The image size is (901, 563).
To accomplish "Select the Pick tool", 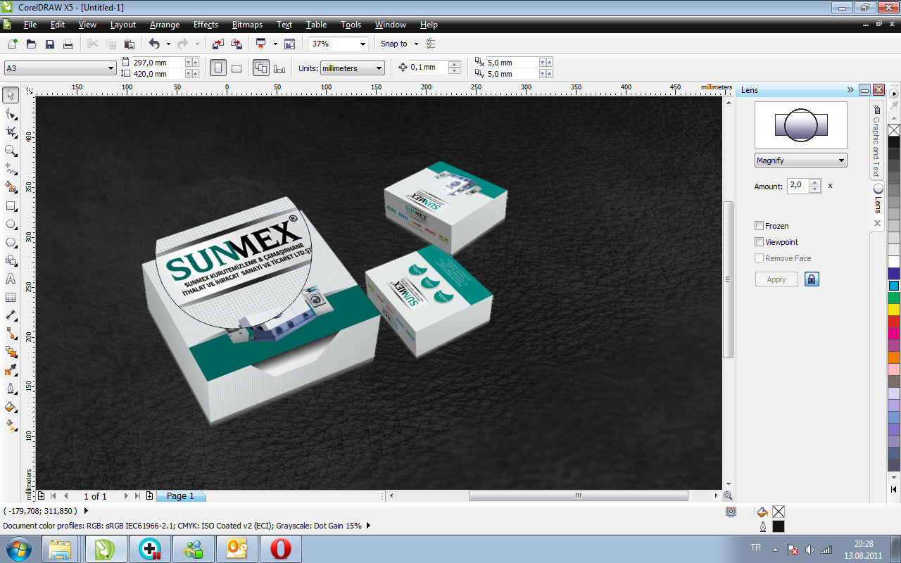I will pyautogui.click(x=11, y=95).
